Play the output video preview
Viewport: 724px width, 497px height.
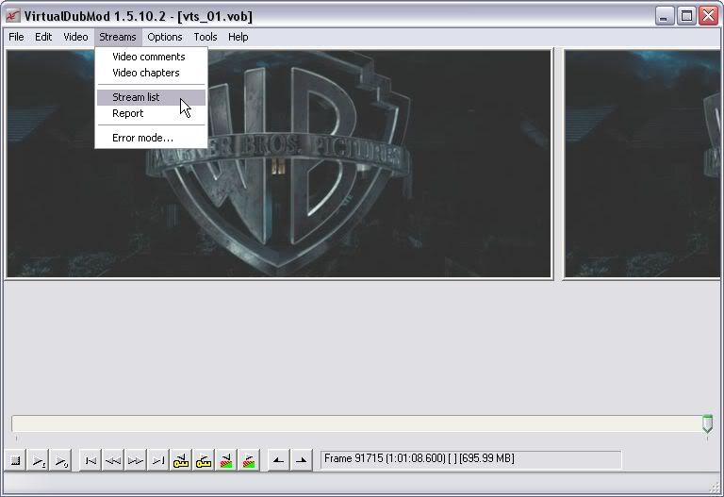point(60,460)
